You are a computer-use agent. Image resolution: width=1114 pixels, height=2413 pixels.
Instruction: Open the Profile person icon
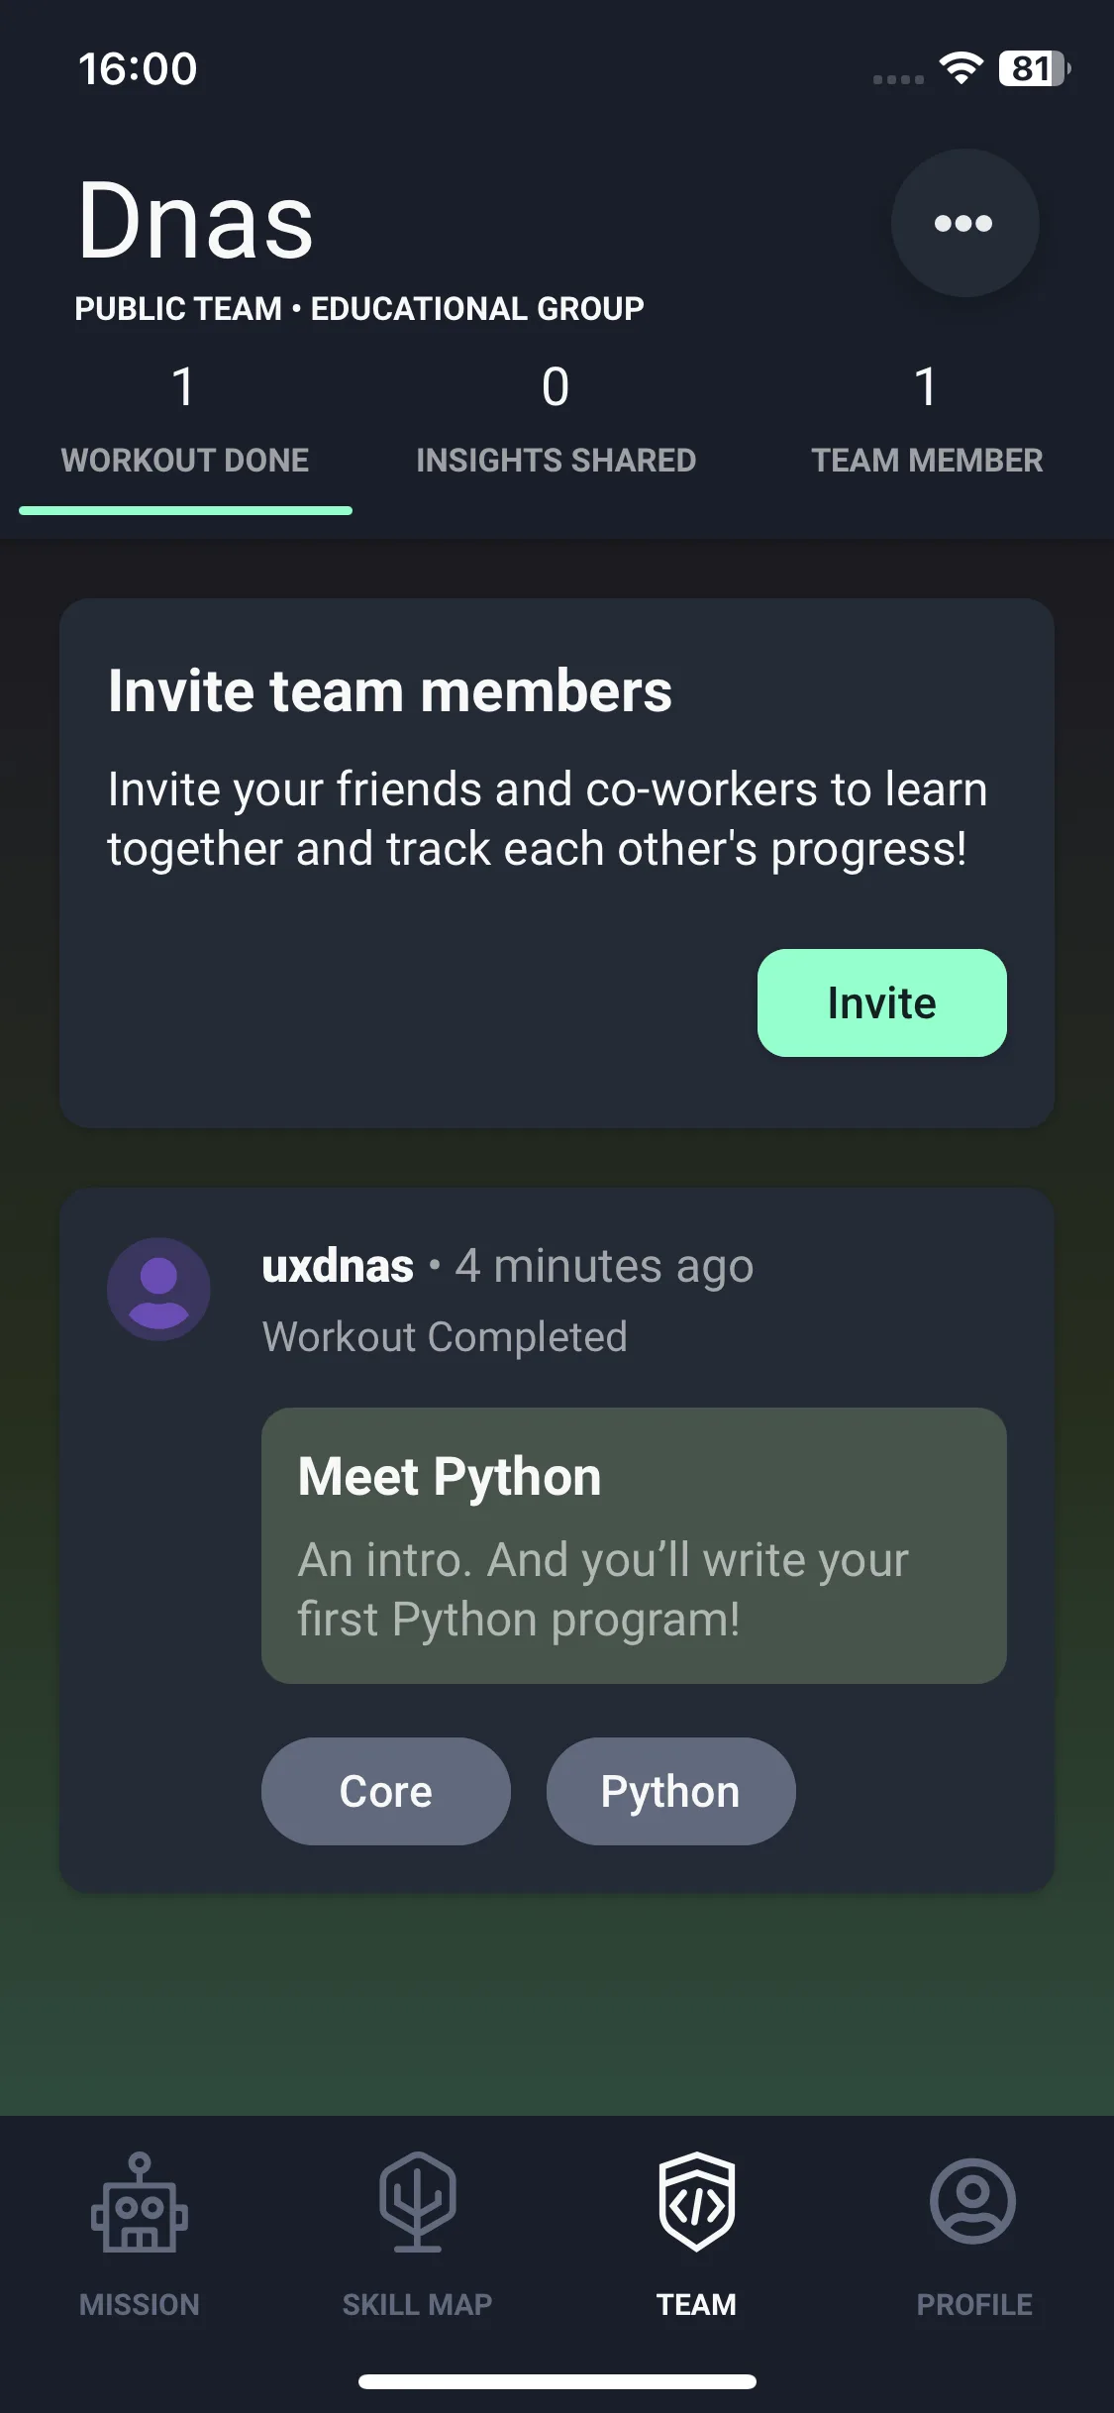tap(973, 2201)
